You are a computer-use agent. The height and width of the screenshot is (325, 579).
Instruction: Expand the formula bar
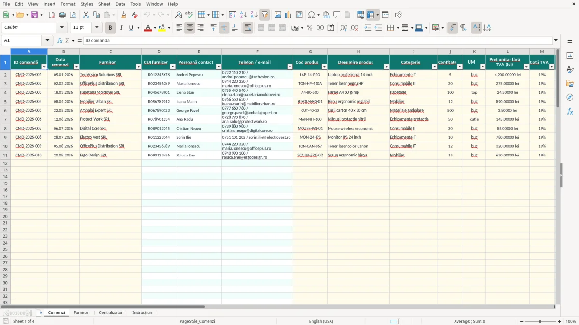point(556,40)
